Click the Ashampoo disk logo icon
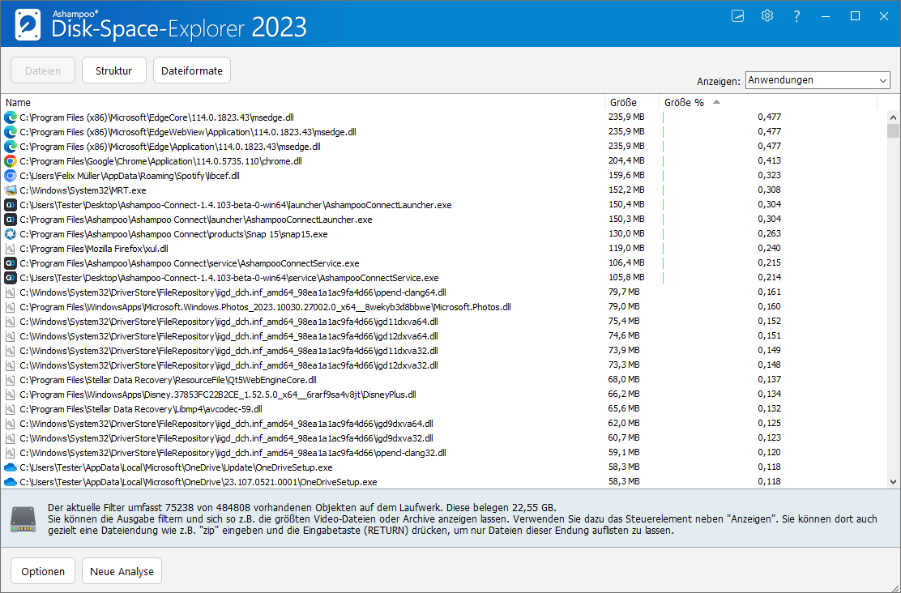Screen dimensions: 901x593 28,23
